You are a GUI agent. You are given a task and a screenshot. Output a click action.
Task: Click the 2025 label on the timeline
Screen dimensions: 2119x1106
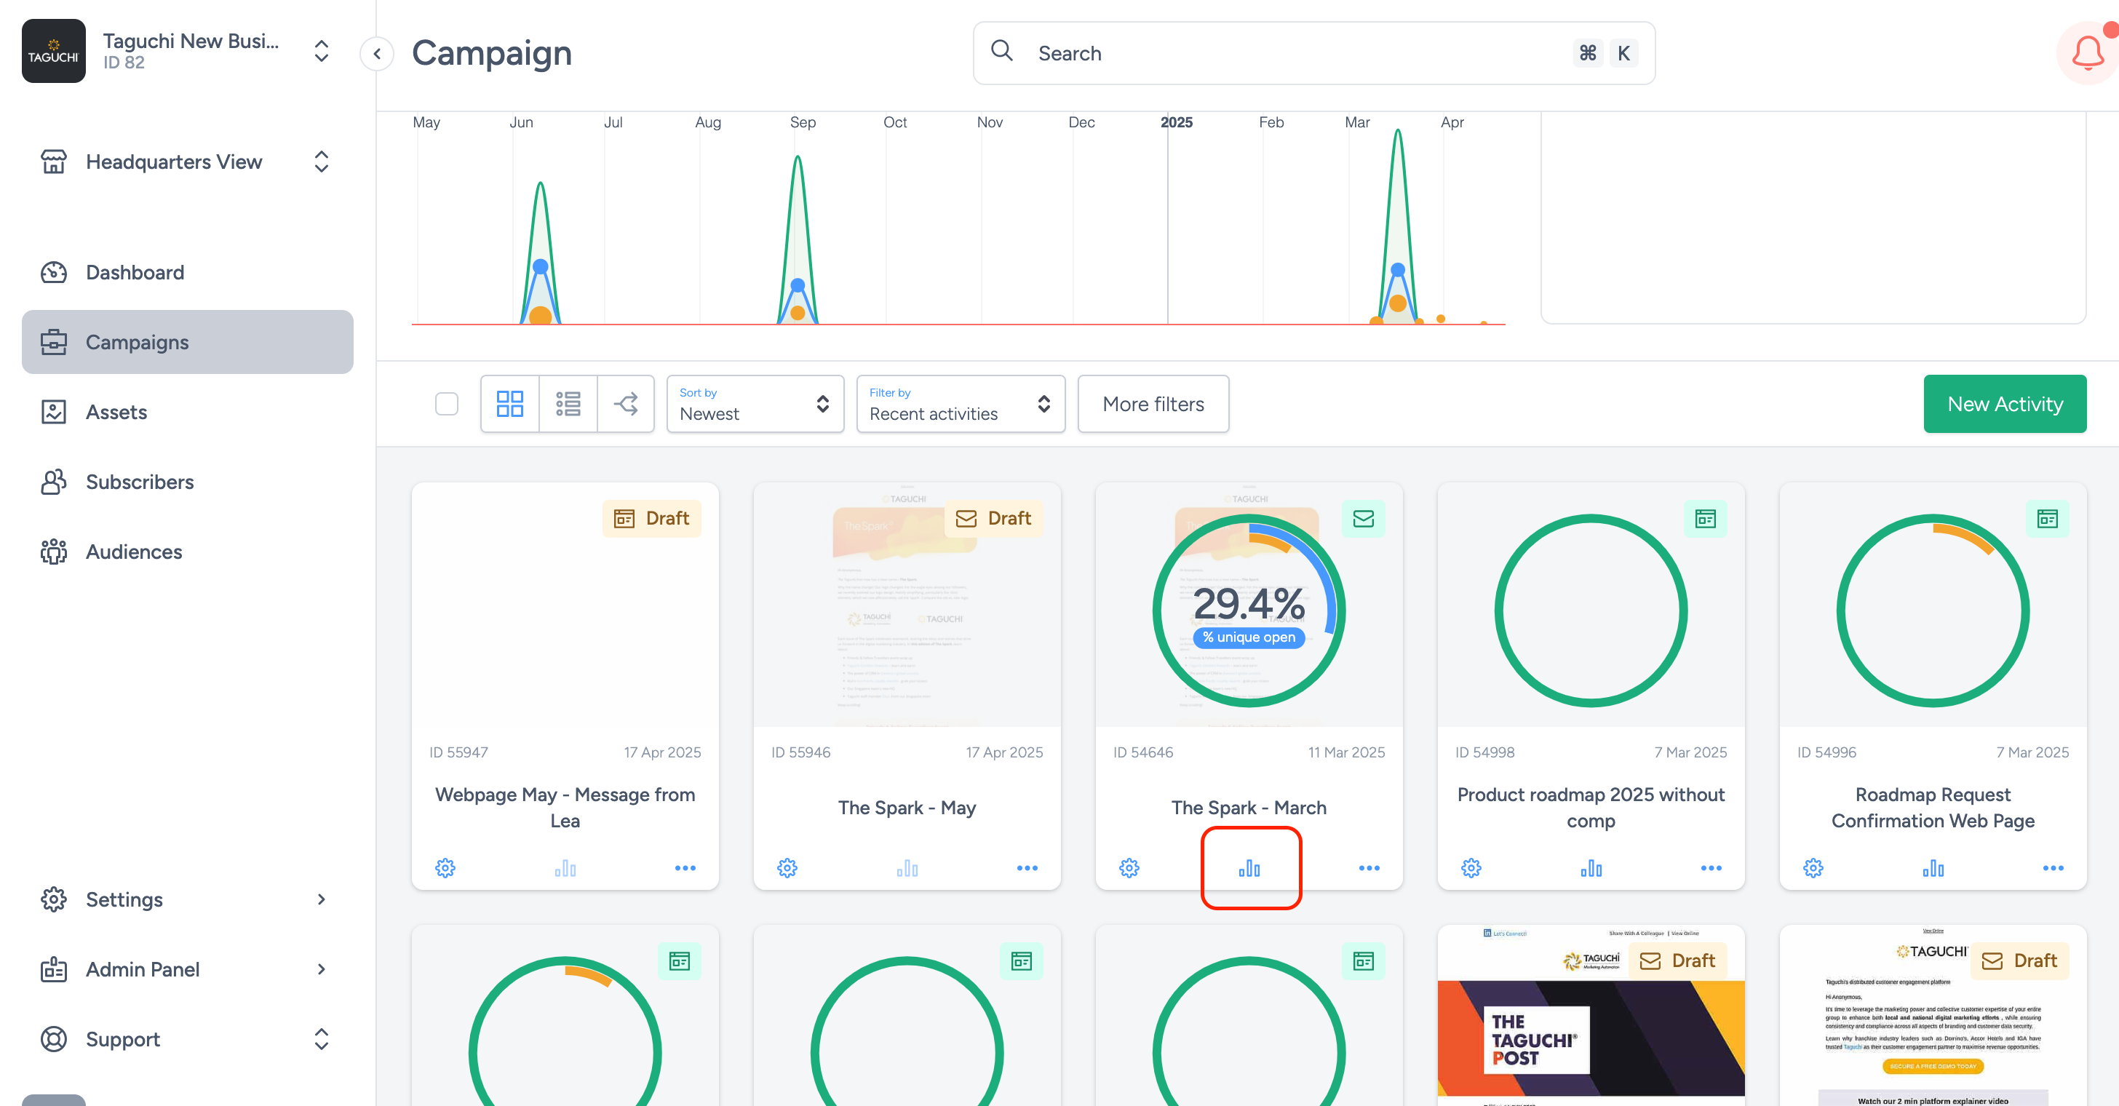[x=1177, y=122]
